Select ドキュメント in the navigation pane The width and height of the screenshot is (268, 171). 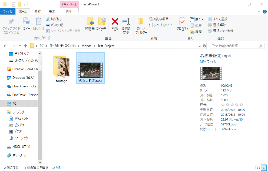[x=19, y=118]
